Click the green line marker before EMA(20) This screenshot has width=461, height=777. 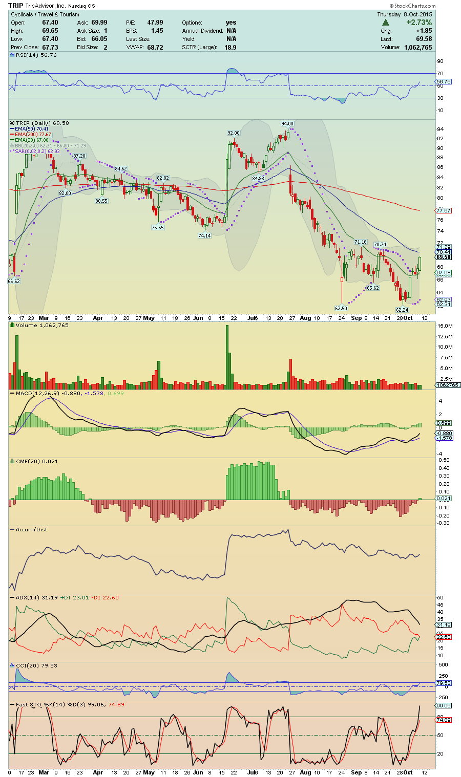pos(12,140)
